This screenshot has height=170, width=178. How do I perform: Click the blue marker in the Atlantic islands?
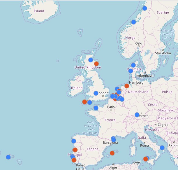(8, 157)
